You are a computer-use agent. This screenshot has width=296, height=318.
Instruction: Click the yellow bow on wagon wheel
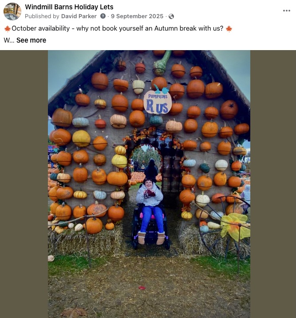tap(235, 226)
